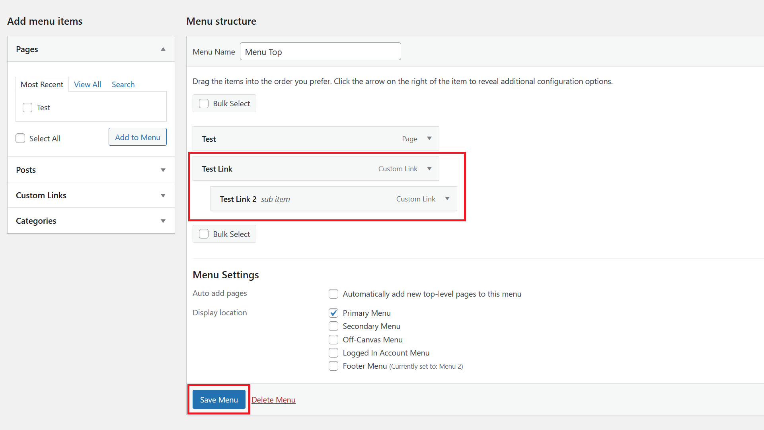Open the Custom Links section heading
Screen dimensions: 764x430
coord(41,195)
